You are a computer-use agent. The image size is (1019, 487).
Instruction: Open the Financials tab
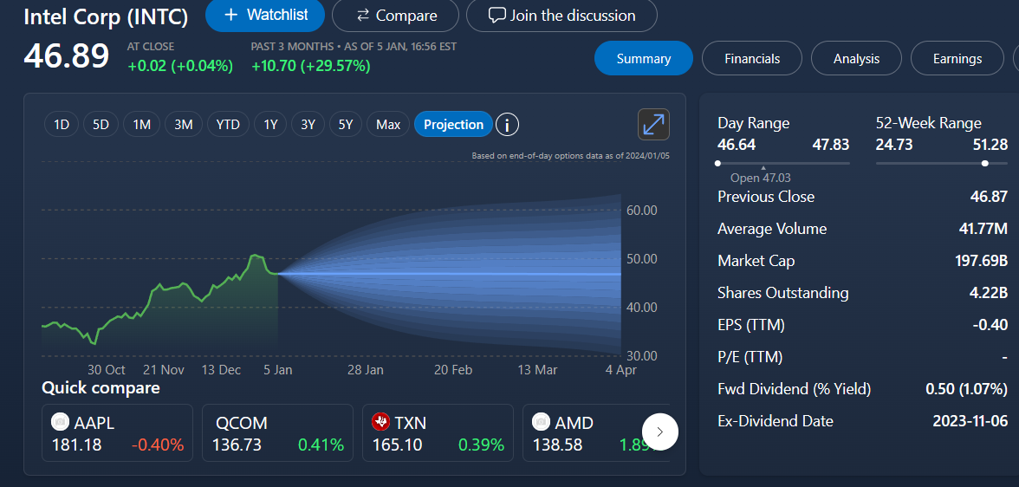(752, 59)
